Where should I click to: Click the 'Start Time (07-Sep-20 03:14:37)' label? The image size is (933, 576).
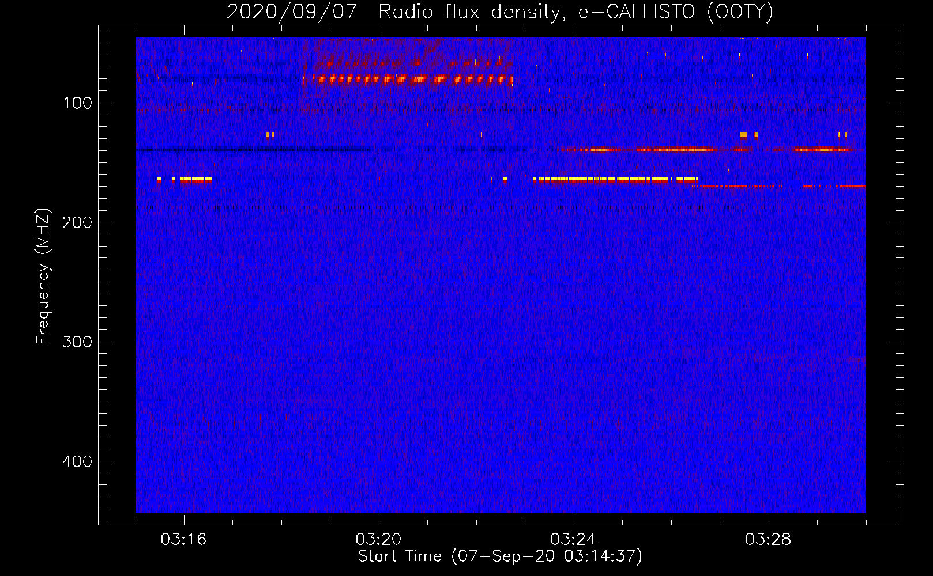click(500, 556)
